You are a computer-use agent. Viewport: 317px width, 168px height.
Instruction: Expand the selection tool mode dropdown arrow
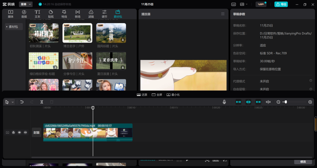[x=13, y=102]
